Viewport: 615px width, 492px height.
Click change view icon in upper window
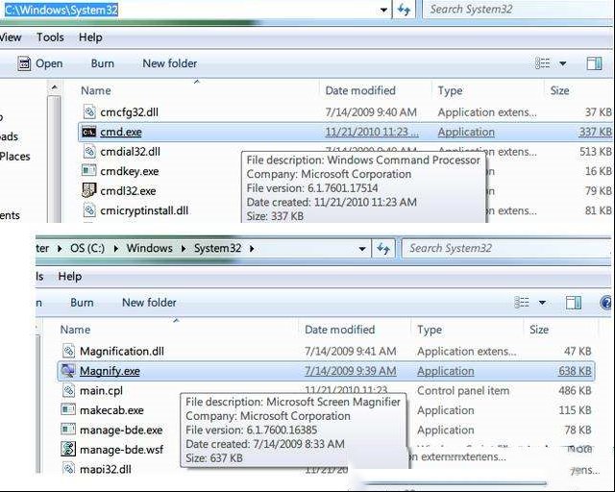(543, 63)
